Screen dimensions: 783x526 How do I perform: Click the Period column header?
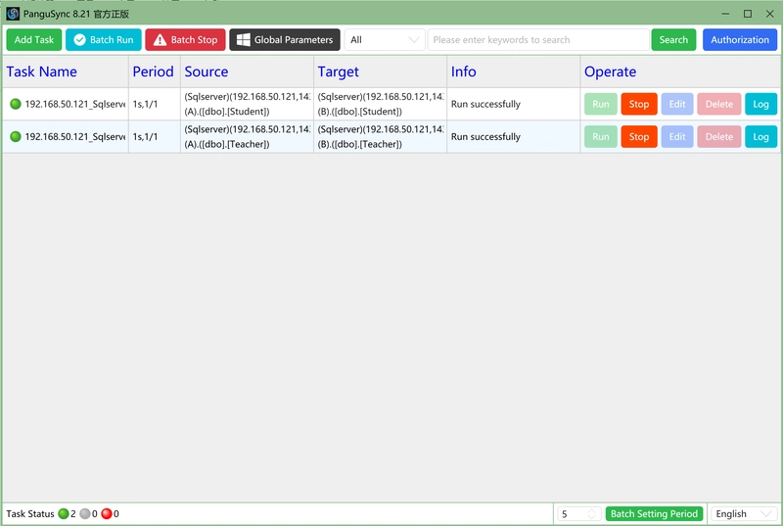(x=153, y=72)
